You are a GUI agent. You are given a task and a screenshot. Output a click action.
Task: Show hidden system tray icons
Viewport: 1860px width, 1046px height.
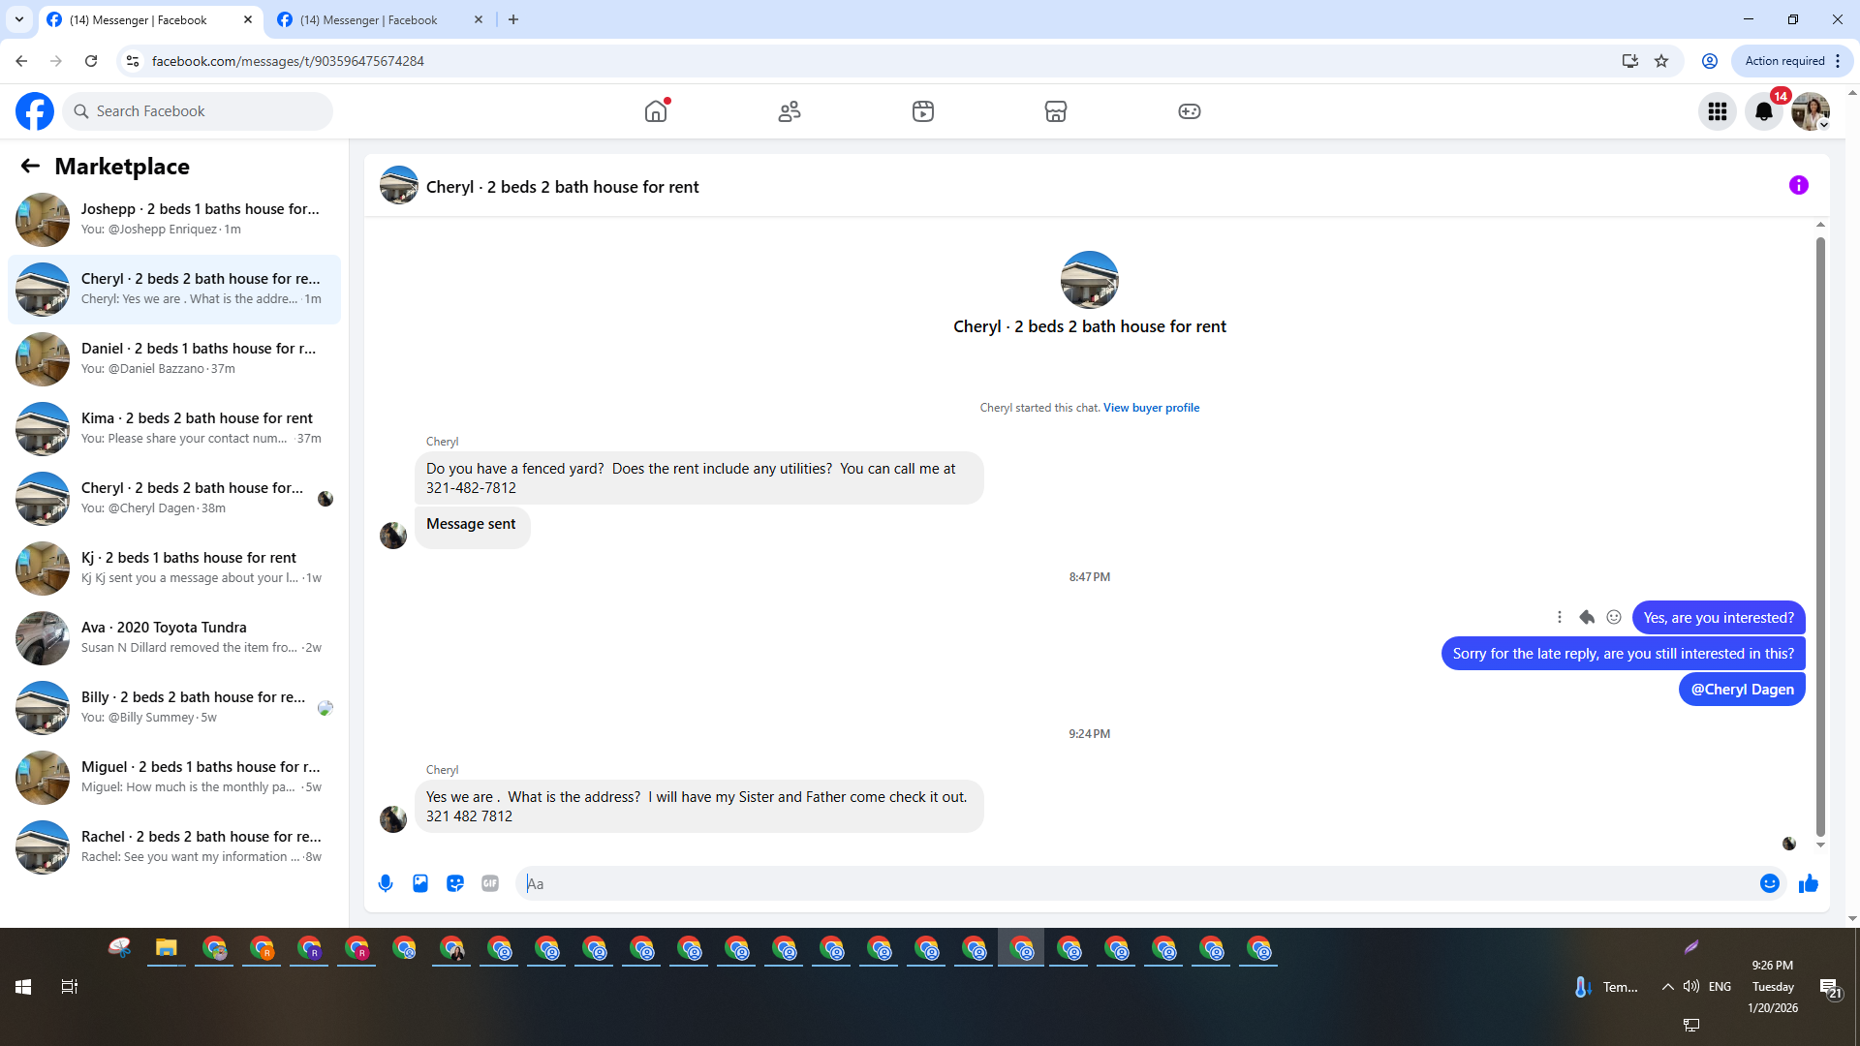click(1667, 987)
